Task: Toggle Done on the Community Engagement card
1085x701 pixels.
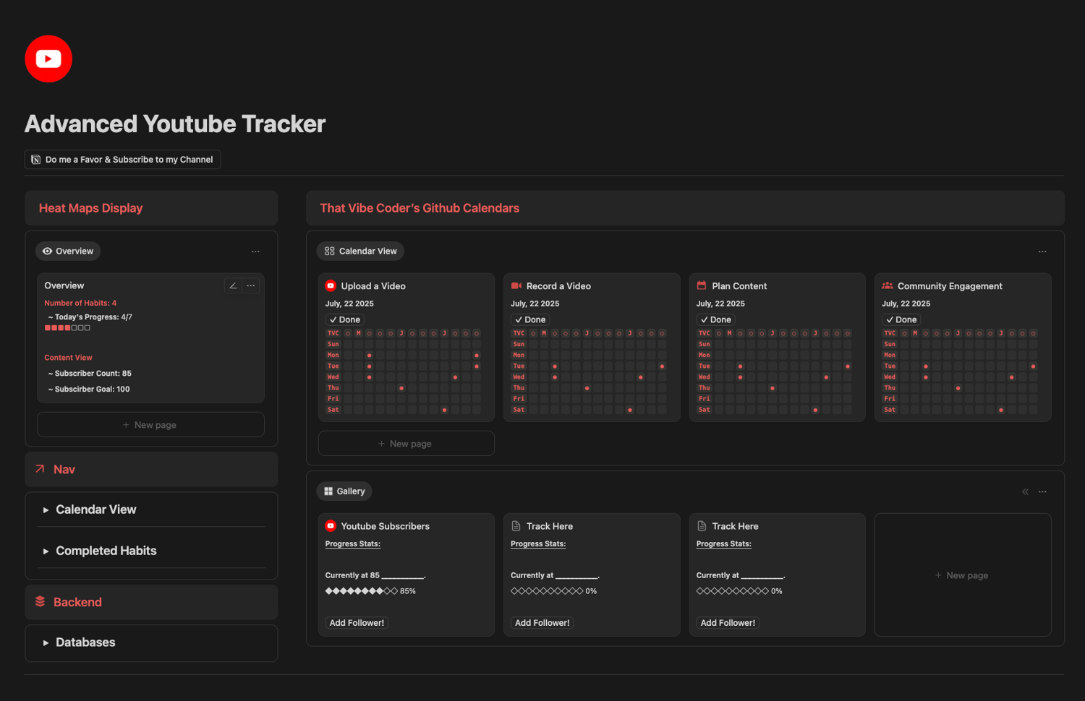Action: click(901, 319)
